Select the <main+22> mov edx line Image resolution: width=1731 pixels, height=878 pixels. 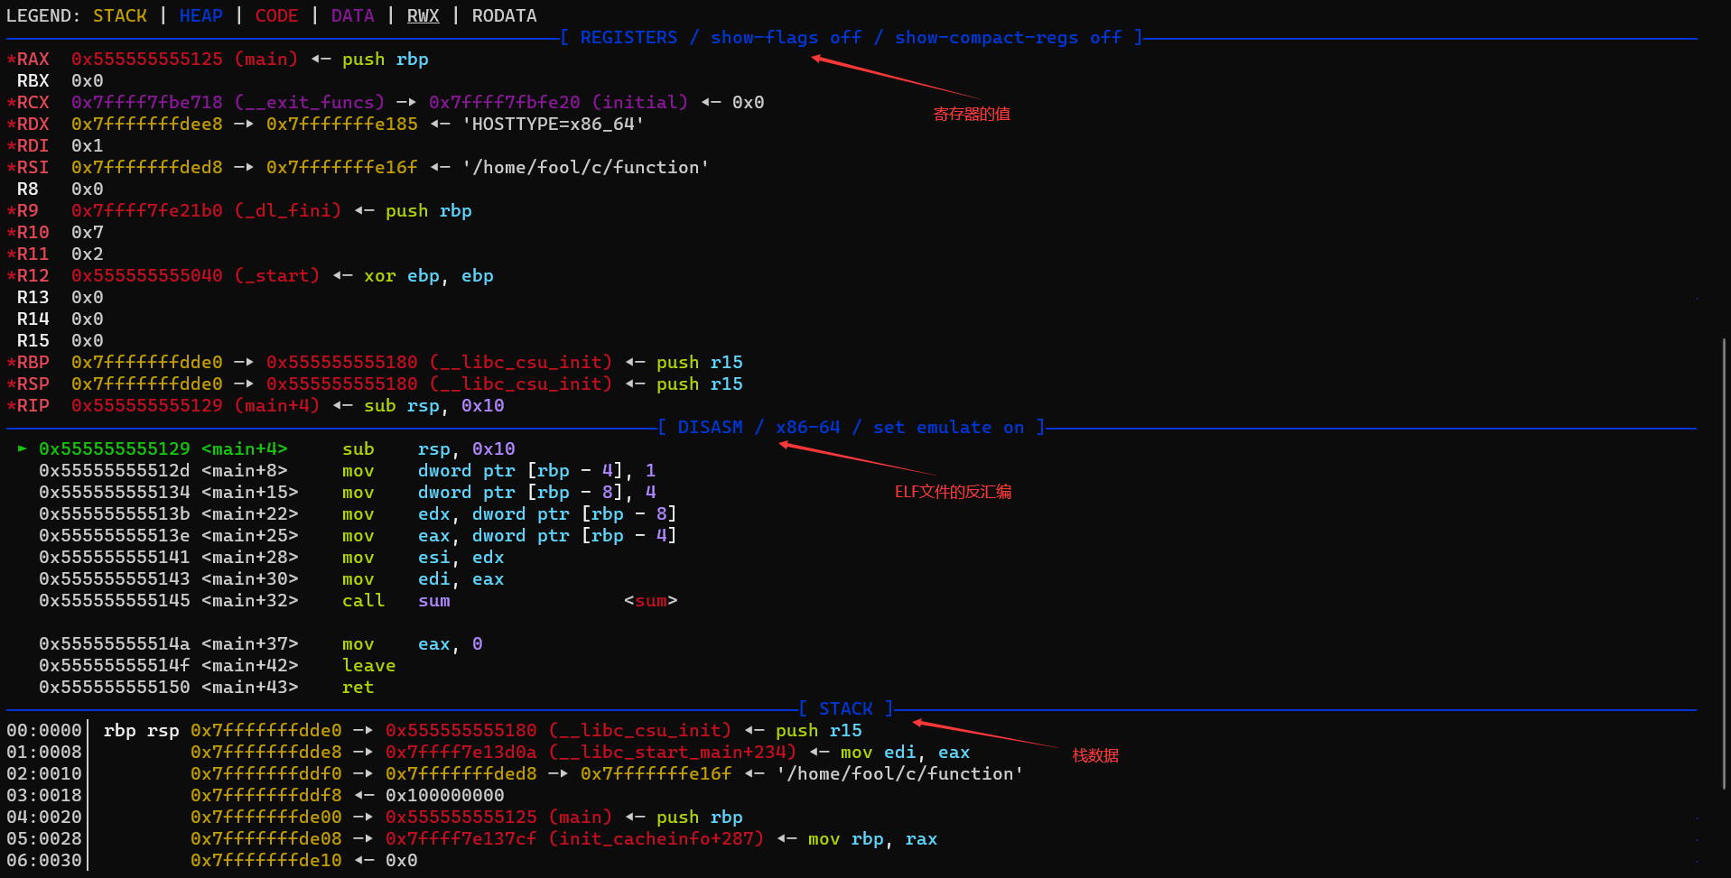point(358,513)
